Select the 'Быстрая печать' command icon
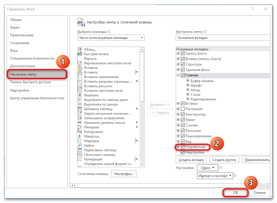 pyautogui.click(x=80, y=54)
